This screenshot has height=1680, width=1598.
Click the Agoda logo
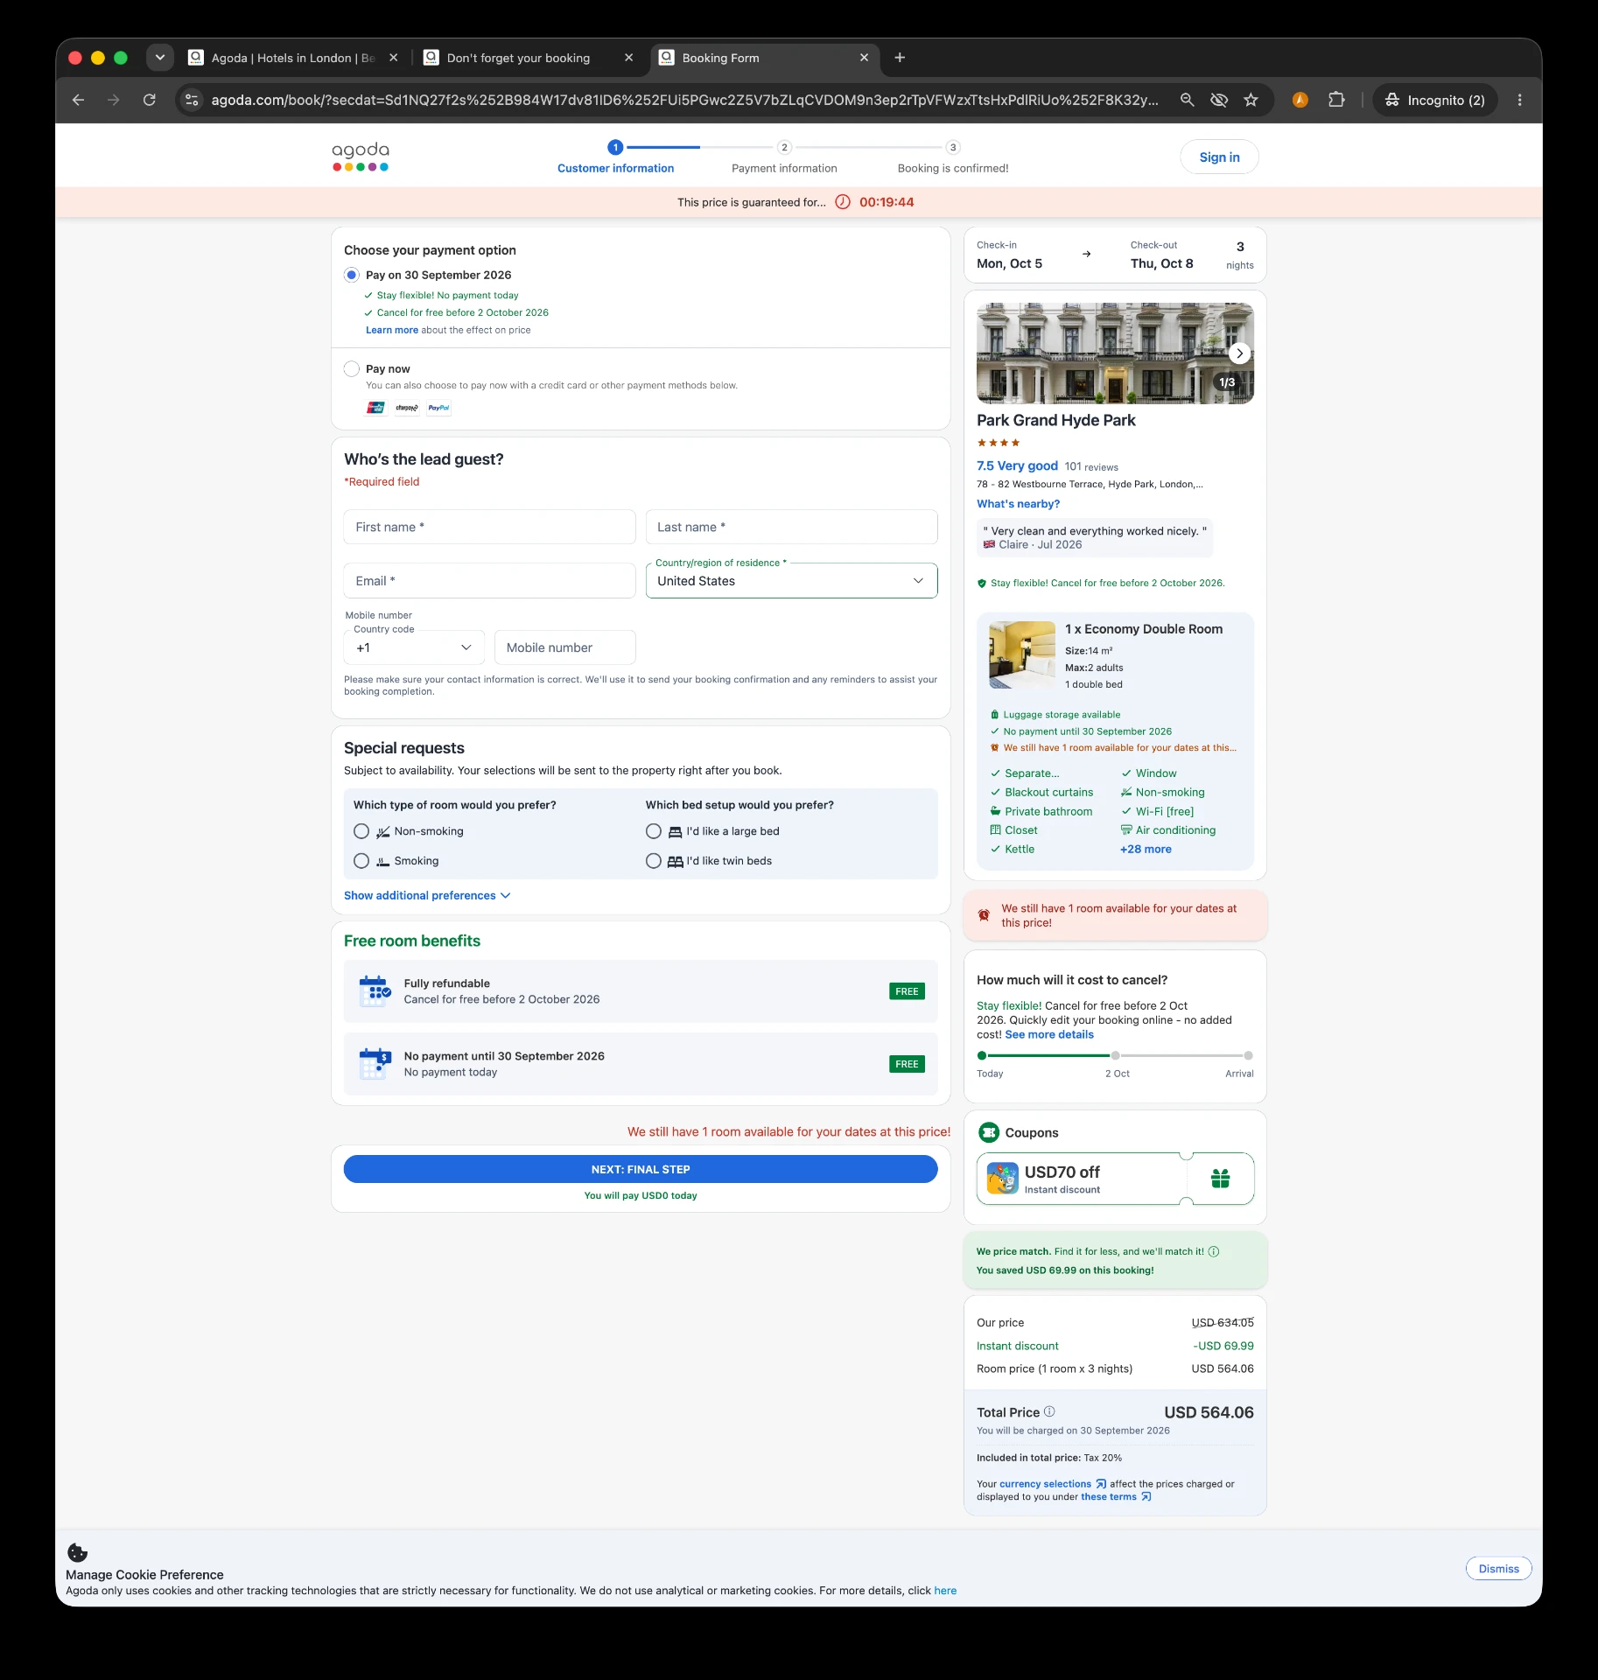361,157
